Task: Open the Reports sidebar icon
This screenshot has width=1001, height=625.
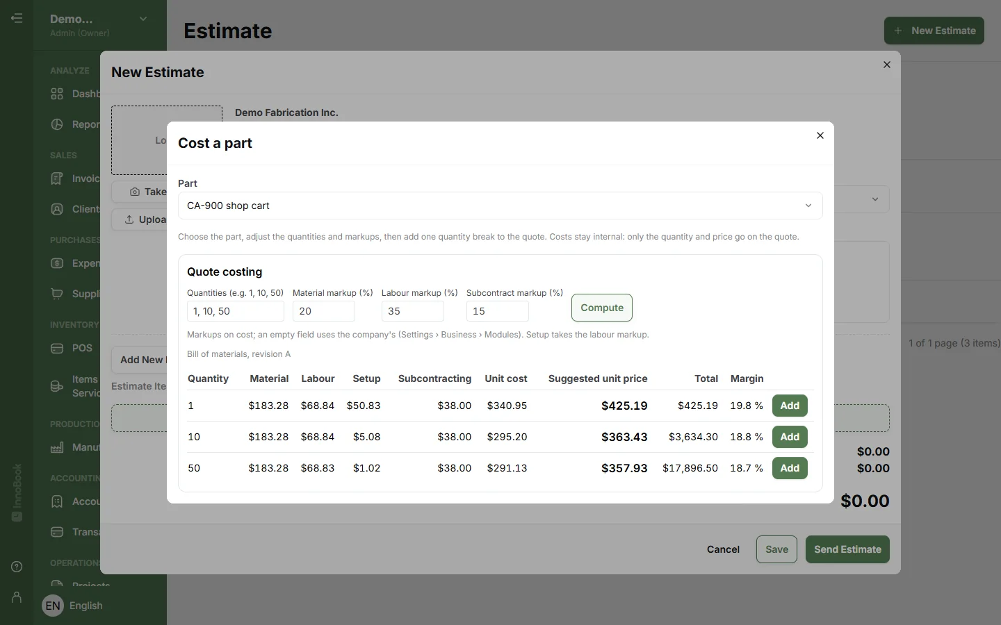Action: pos(57,124)
